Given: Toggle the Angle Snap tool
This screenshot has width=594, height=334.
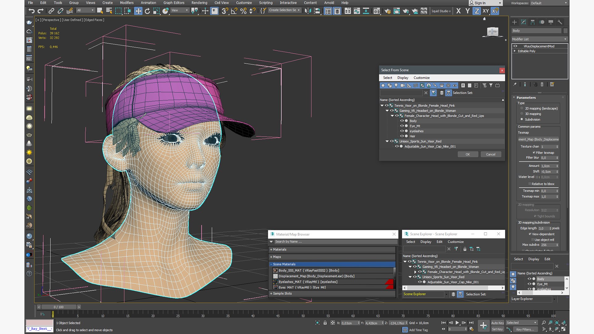Looking at the screenshot, I should (x=234, y=11).
